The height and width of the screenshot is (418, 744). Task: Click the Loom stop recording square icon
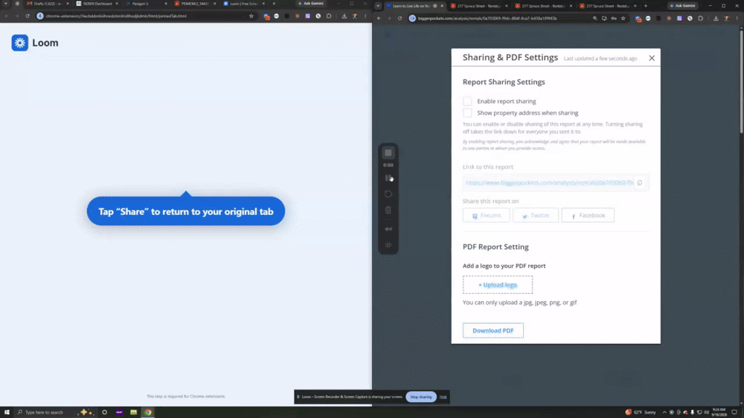(x=388, y=152)
